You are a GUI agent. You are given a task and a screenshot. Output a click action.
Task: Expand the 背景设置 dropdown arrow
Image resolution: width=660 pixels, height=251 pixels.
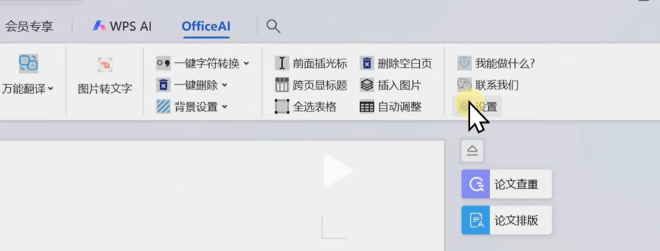click(x=224, y=107)
